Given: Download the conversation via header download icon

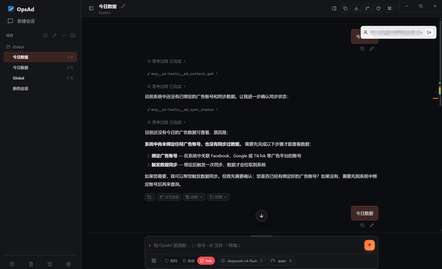Looking at the screenshot, I should point(356,8).
